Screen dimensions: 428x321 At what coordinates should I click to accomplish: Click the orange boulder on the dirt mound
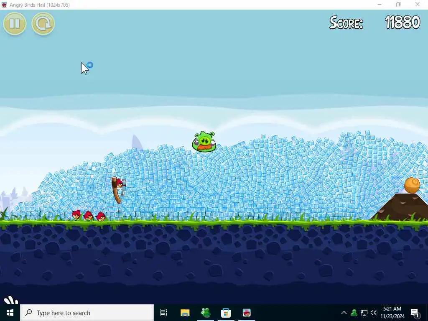pyautogui.click(x=412, y=185)
